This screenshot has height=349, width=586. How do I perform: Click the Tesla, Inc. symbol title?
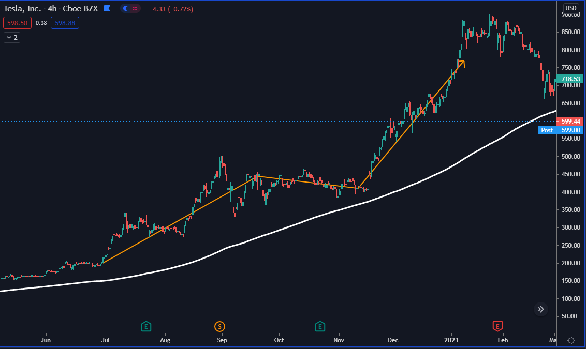pos(22,9)
